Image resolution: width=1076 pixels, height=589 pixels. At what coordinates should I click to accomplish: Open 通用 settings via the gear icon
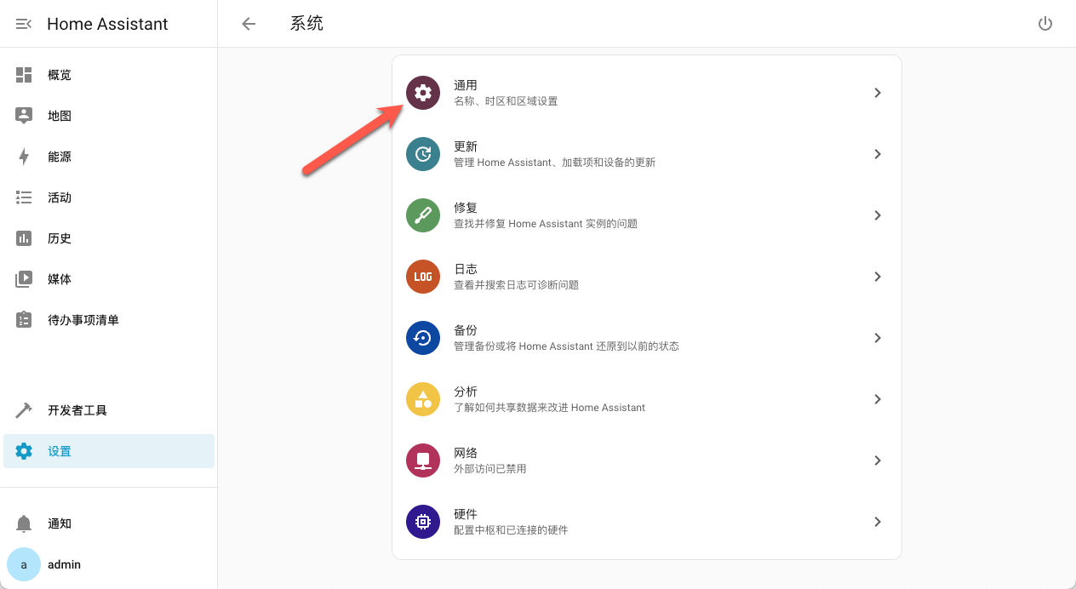point(423,93)
